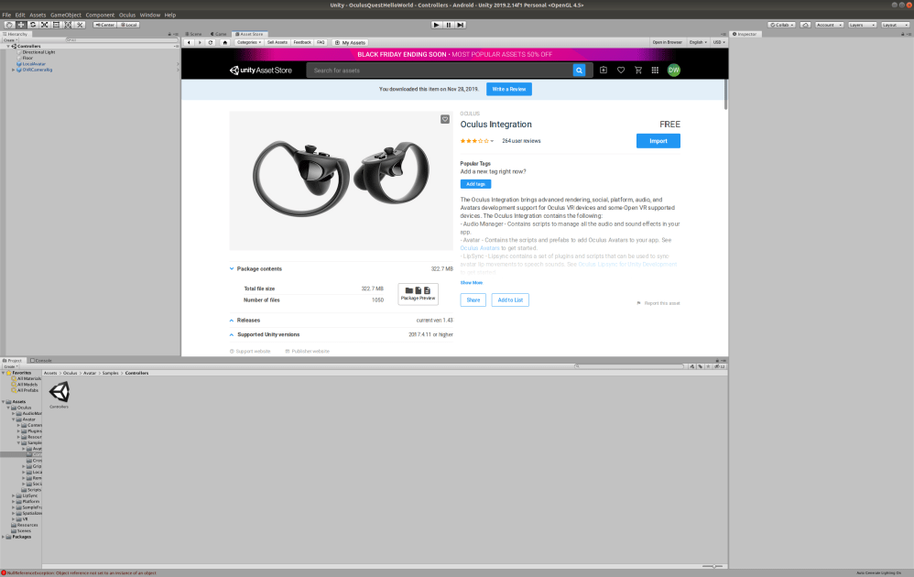Import the Oculus Integration package
This screenshot has height=577, width=914.
click(658, 140)
